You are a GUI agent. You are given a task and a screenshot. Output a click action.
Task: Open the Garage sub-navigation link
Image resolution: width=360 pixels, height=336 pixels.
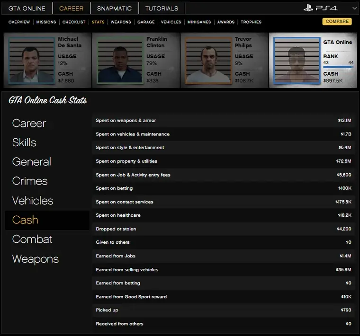(146, 22)
